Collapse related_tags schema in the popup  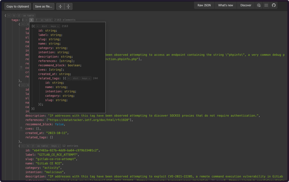(68, 78)
